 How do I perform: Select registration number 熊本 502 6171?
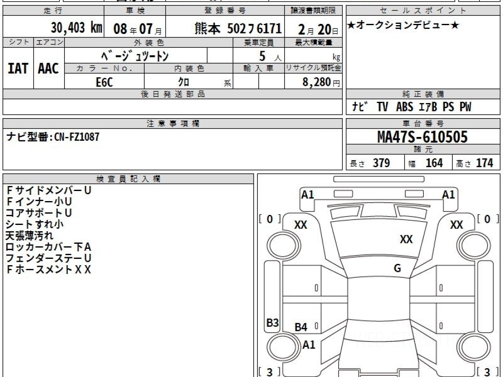(238, 28)
